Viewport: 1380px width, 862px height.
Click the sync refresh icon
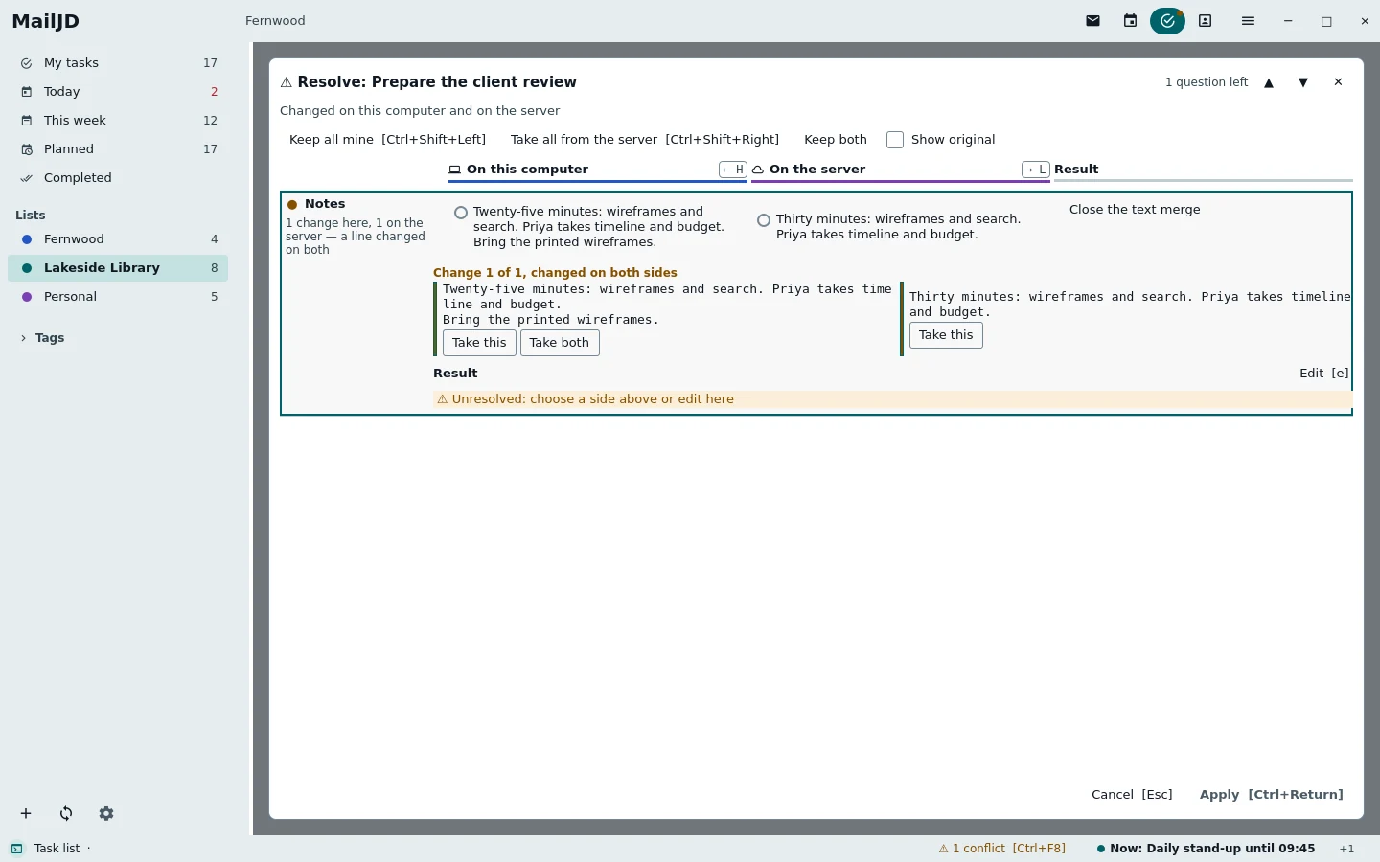click(x=66, y=814)
